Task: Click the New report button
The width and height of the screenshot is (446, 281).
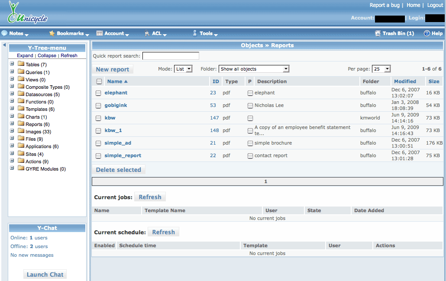Action: [113, 69]
